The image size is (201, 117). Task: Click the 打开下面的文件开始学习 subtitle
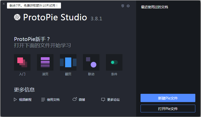click(x=42, y=45)
